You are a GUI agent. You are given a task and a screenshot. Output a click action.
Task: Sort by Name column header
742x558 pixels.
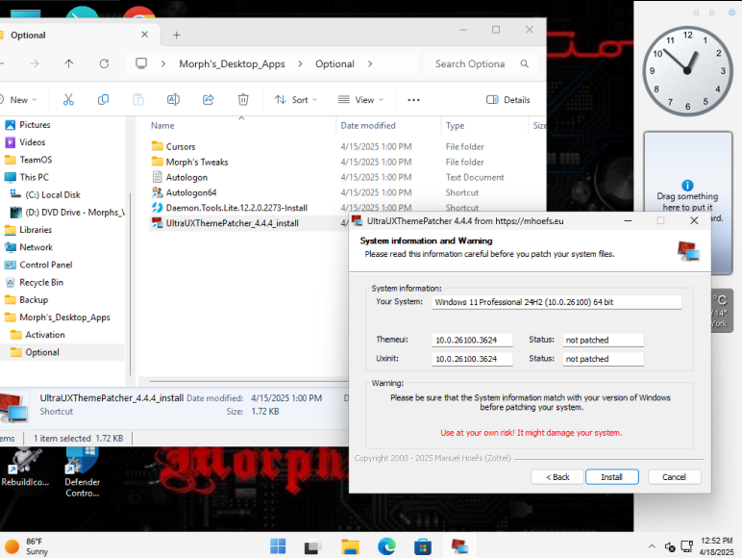[x=162, y=125]
